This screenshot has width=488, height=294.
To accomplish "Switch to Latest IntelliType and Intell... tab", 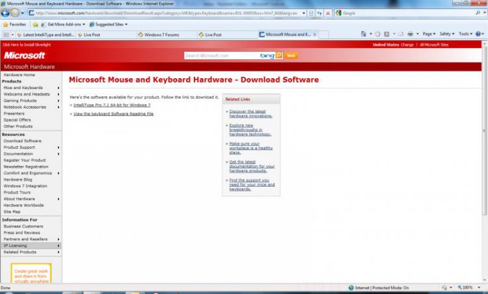I will [46, 35].
